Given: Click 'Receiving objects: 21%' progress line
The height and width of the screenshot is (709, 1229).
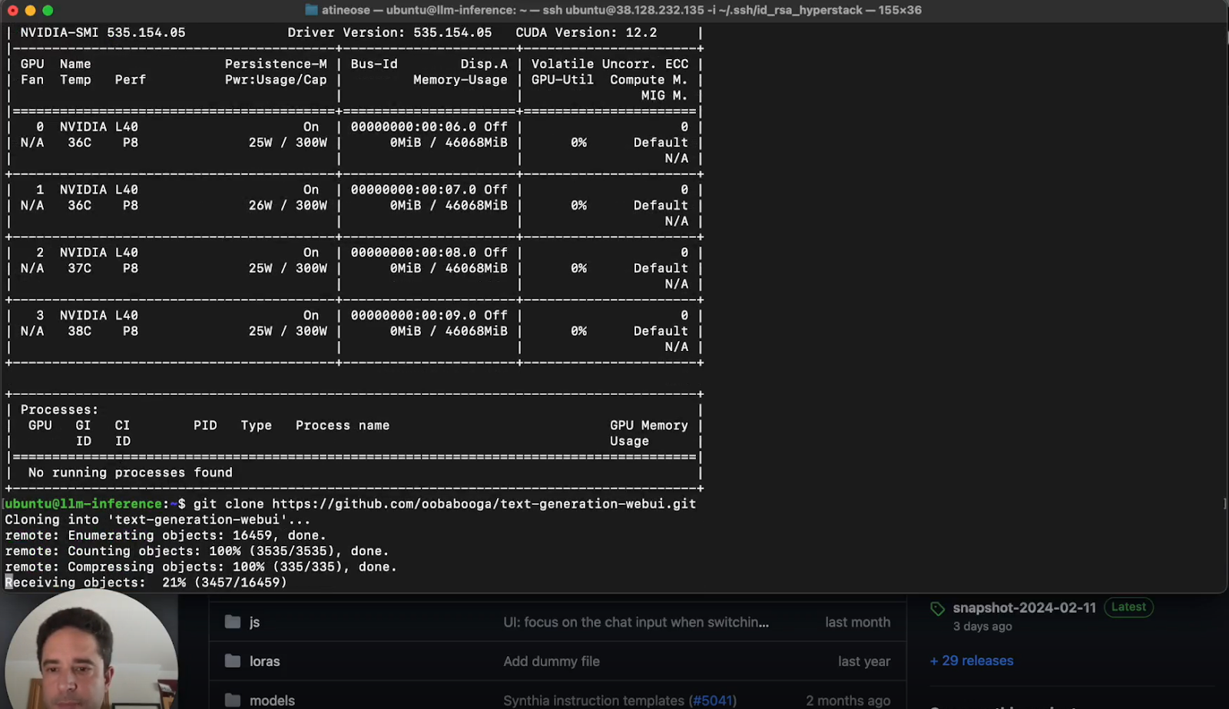Looking at the screenshot, I should [x=146, y=582].
